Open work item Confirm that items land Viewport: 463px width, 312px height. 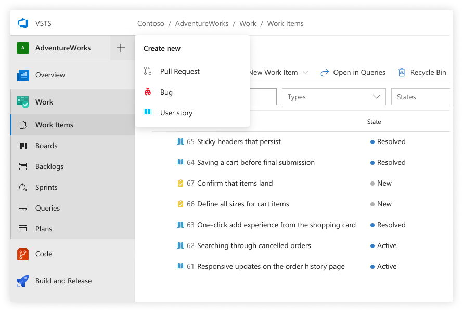point(235,184)
